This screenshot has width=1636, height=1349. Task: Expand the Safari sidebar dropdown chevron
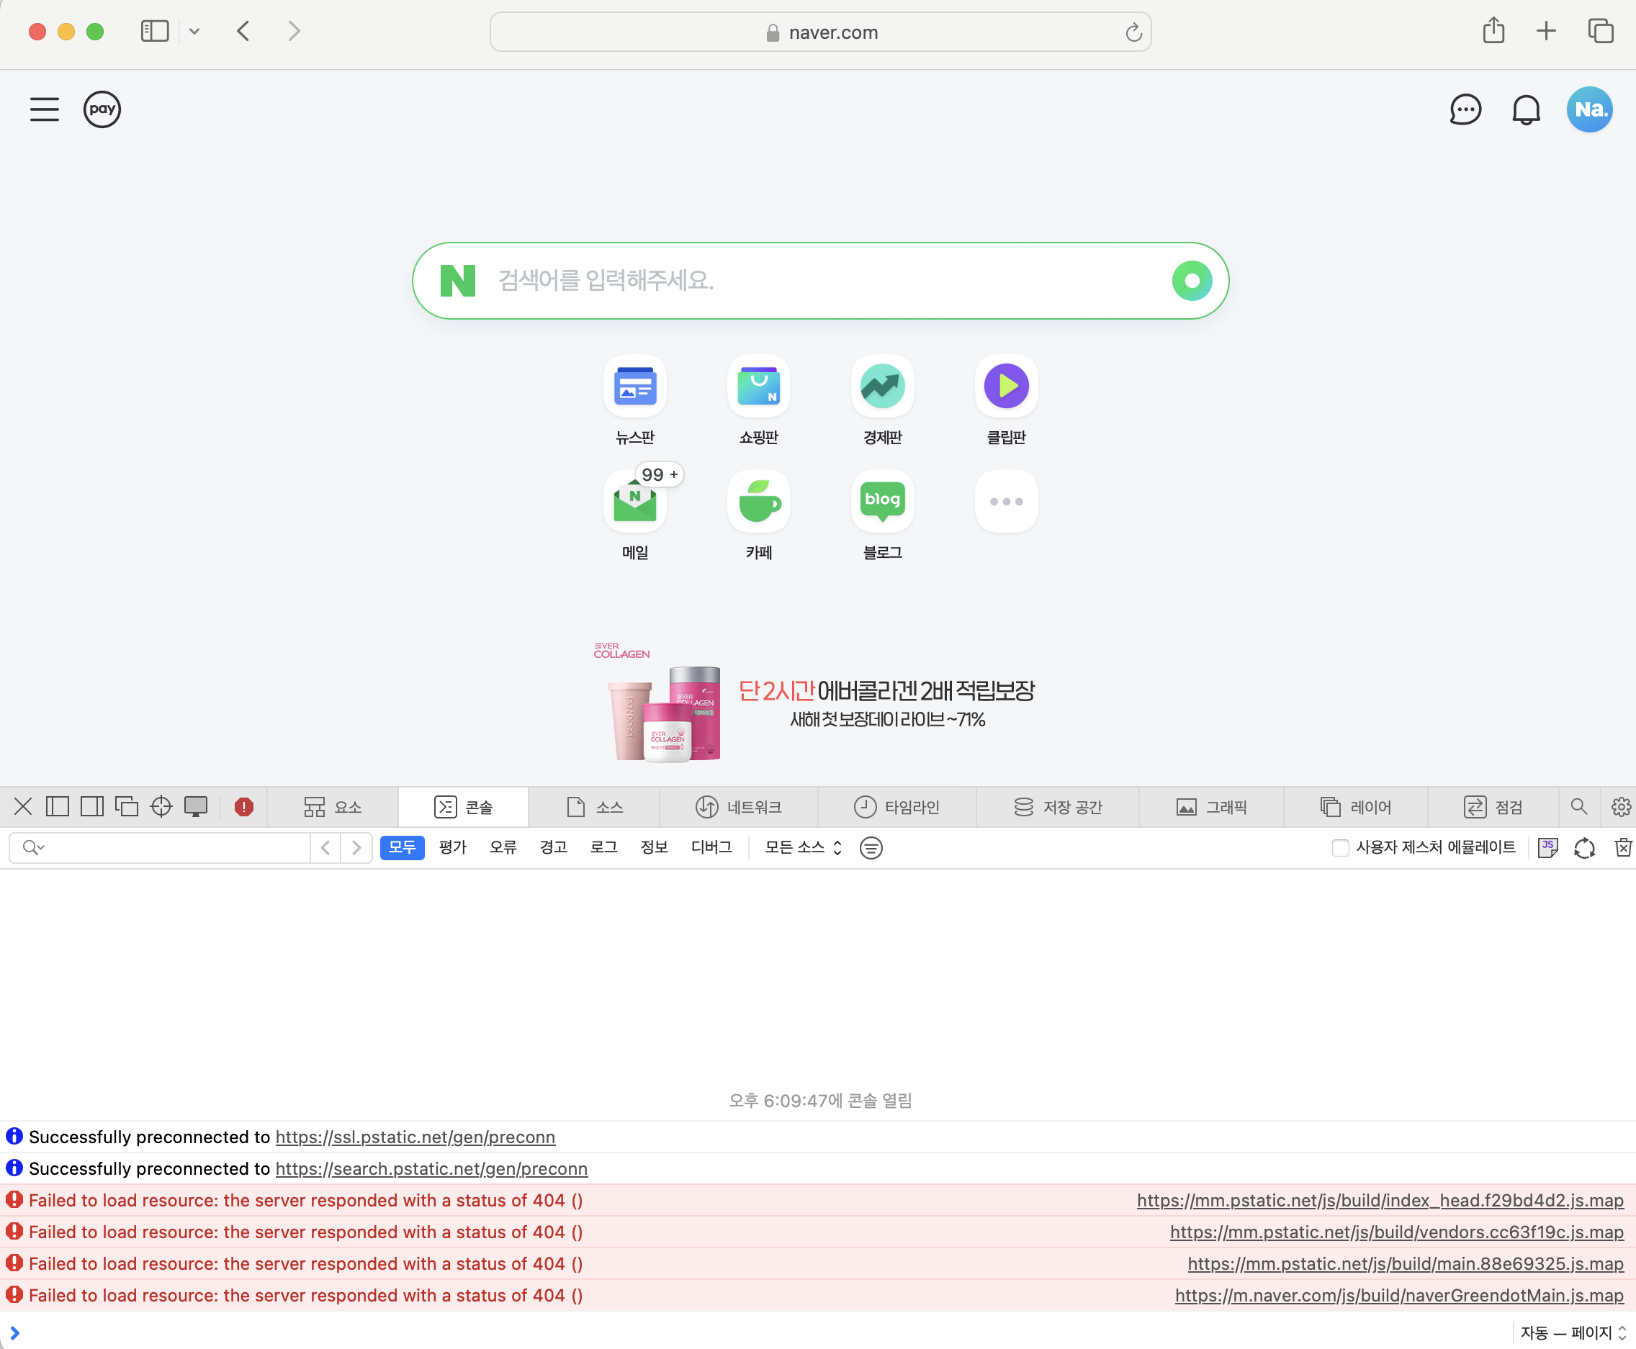tap(194, 31)
